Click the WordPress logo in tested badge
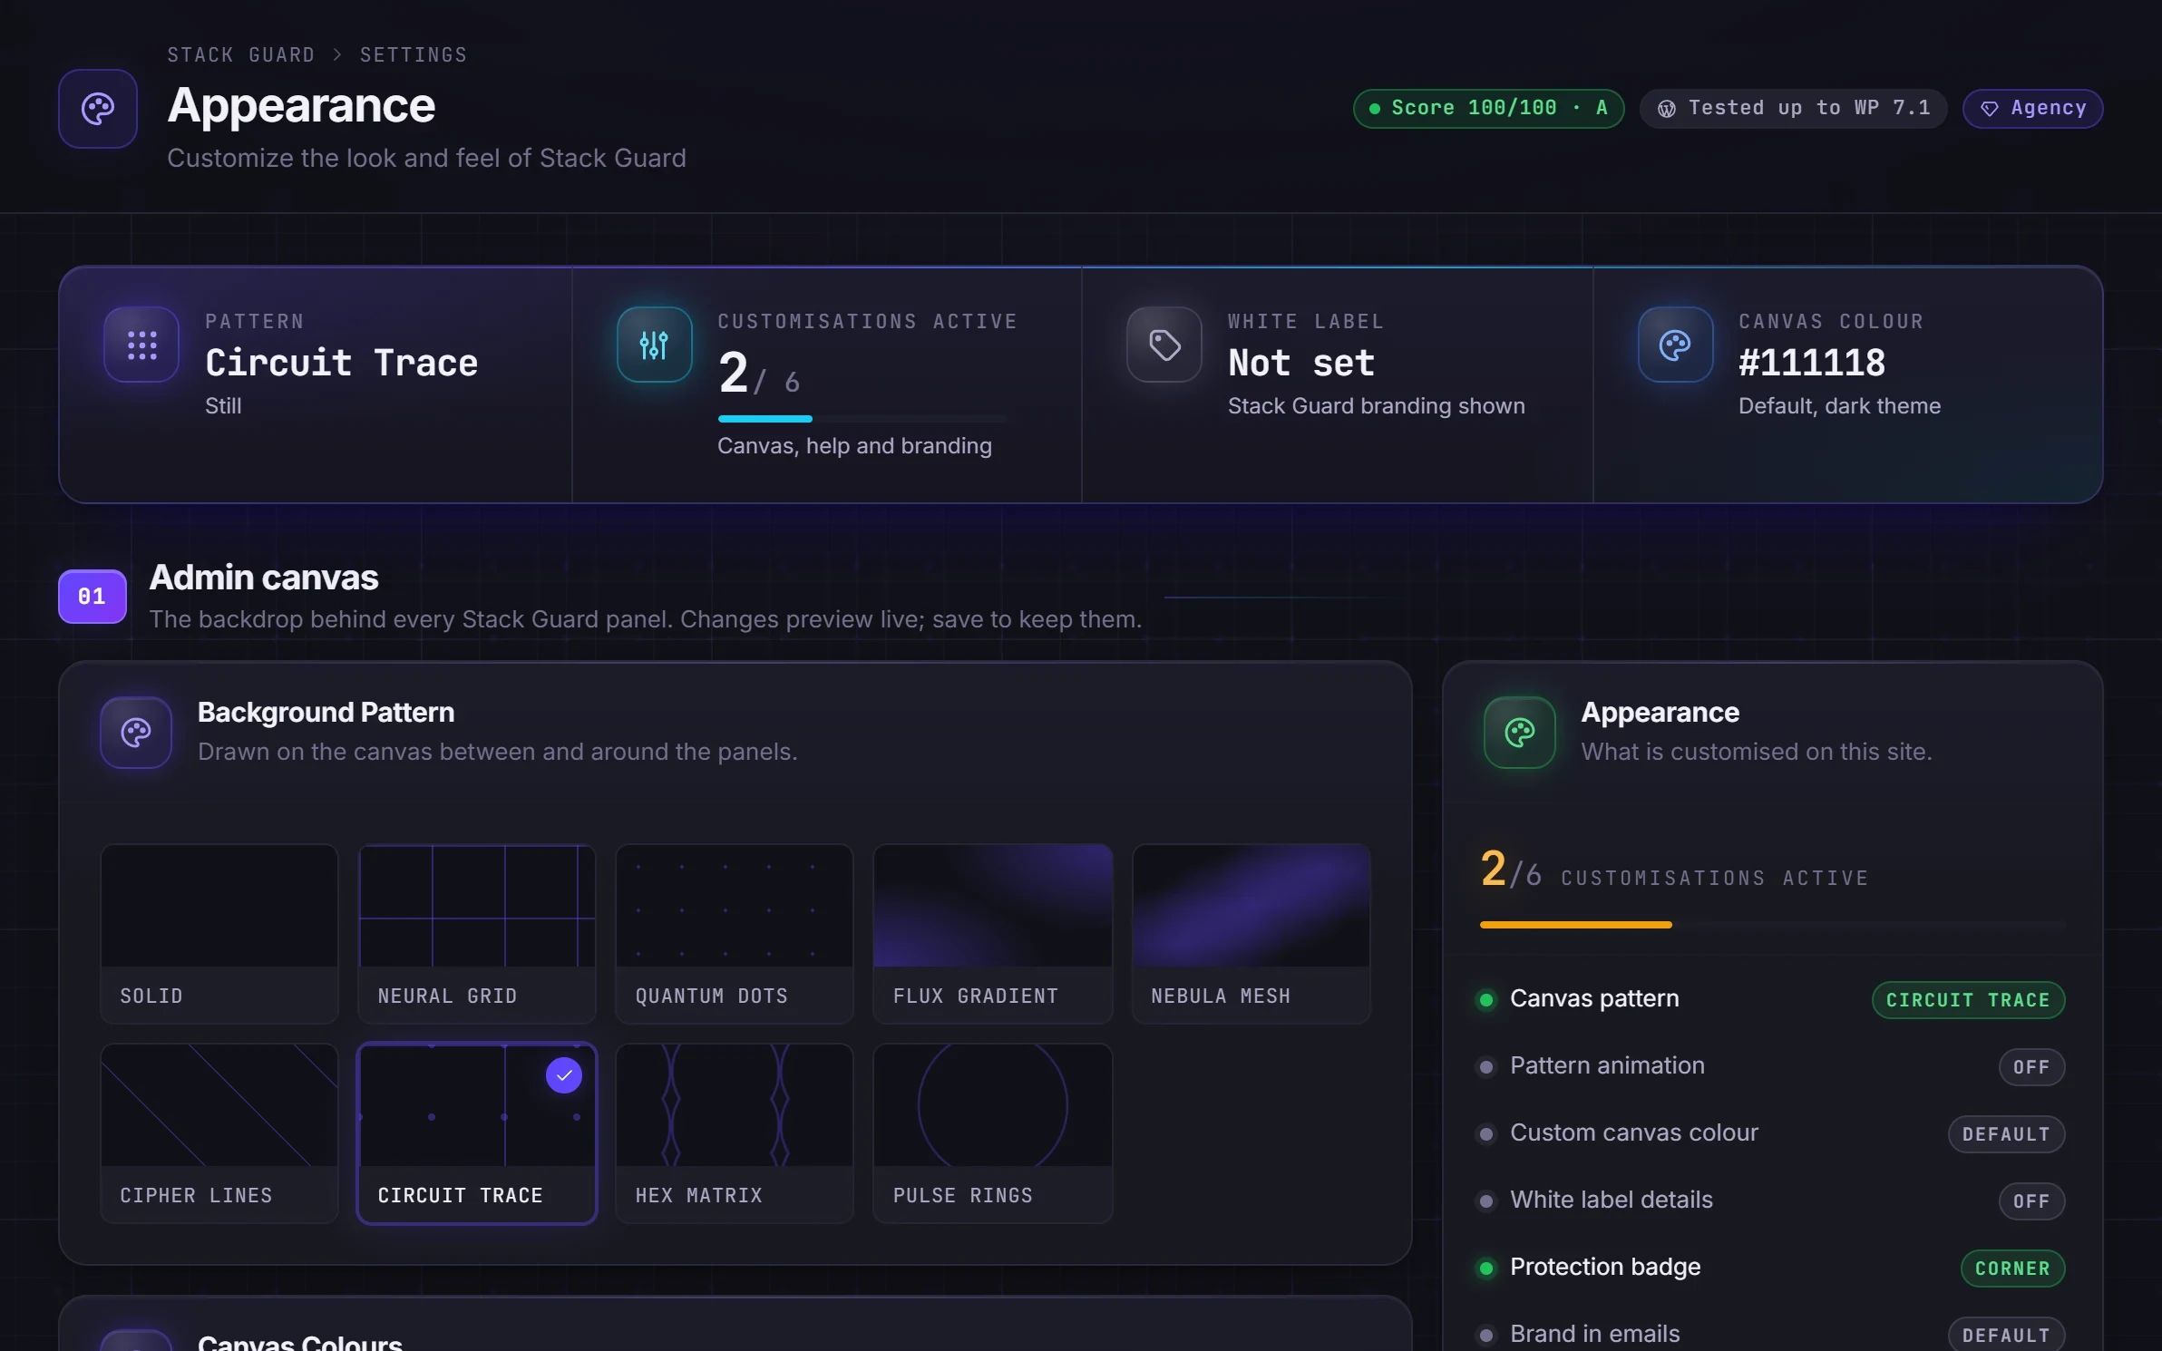The width and height of the screenshot is (2162, 1351). 1667,109
